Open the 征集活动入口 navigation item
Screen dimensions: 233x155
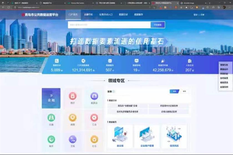[106, 15]
